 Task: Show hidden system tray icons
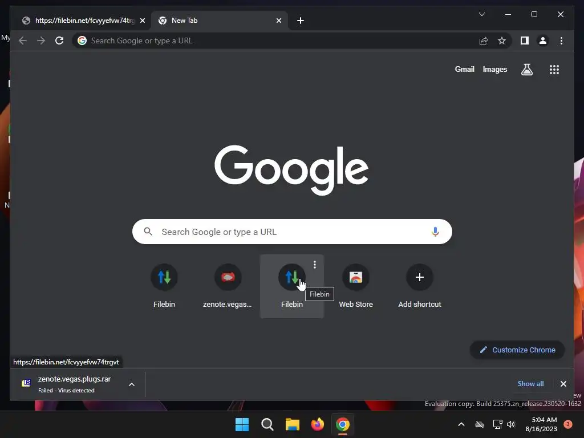(461, 424)
